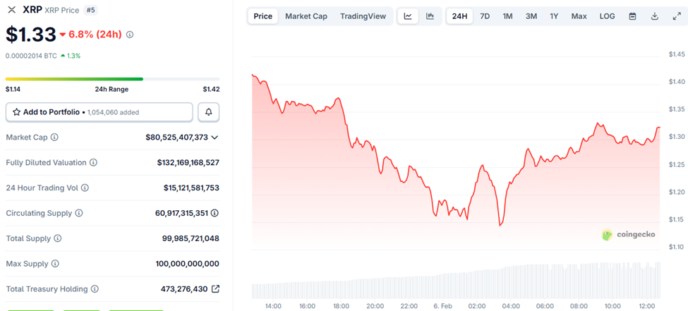Click the XRP logo icon

pos(11,10)
